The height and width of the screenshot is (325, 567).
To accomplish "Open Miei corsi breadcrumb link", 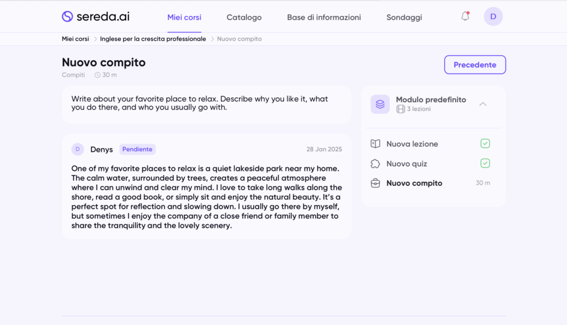I will click(75, 39).
